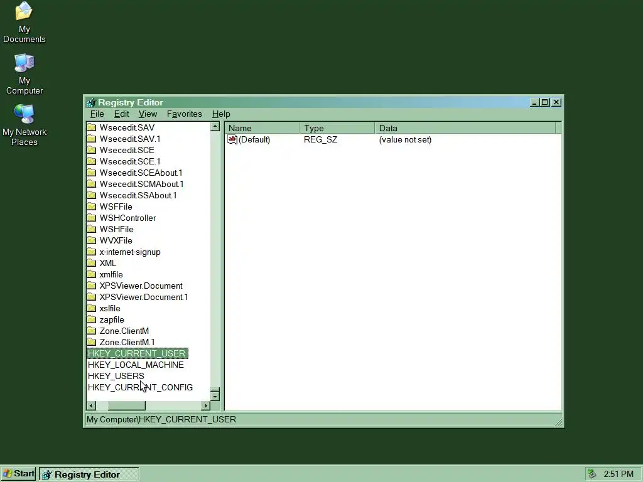This screenshot has width=643, height=482.
Task: Click the Start button
Action: [x=18, y=474]
